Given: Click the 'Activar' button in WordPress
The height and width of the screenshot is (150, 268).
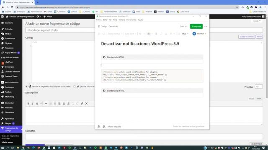Looking at the screenshot, I should [259, 37].
